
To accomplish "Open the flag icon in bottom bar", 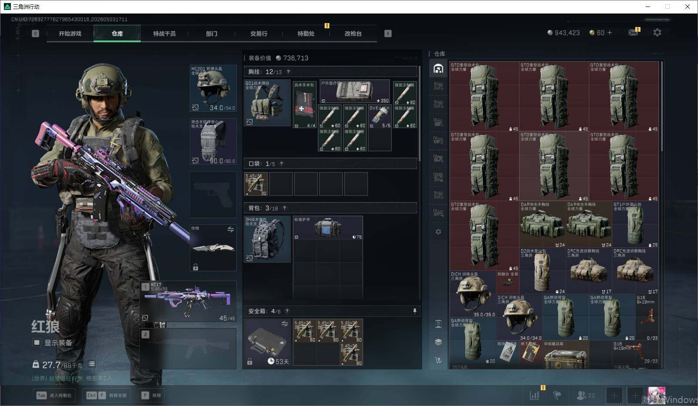I will pyautogui.click(x=557, y=395).
